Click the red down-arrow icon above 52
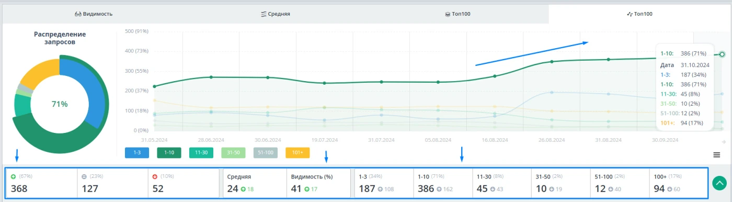 coord(155,176)
